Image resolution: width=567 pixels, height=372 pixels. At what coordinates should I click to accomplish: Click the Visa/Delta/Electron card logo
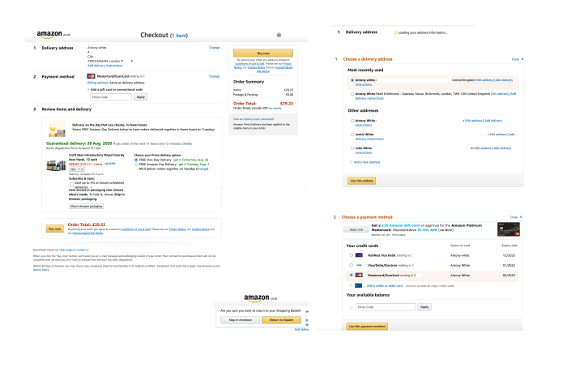[359, 265]
